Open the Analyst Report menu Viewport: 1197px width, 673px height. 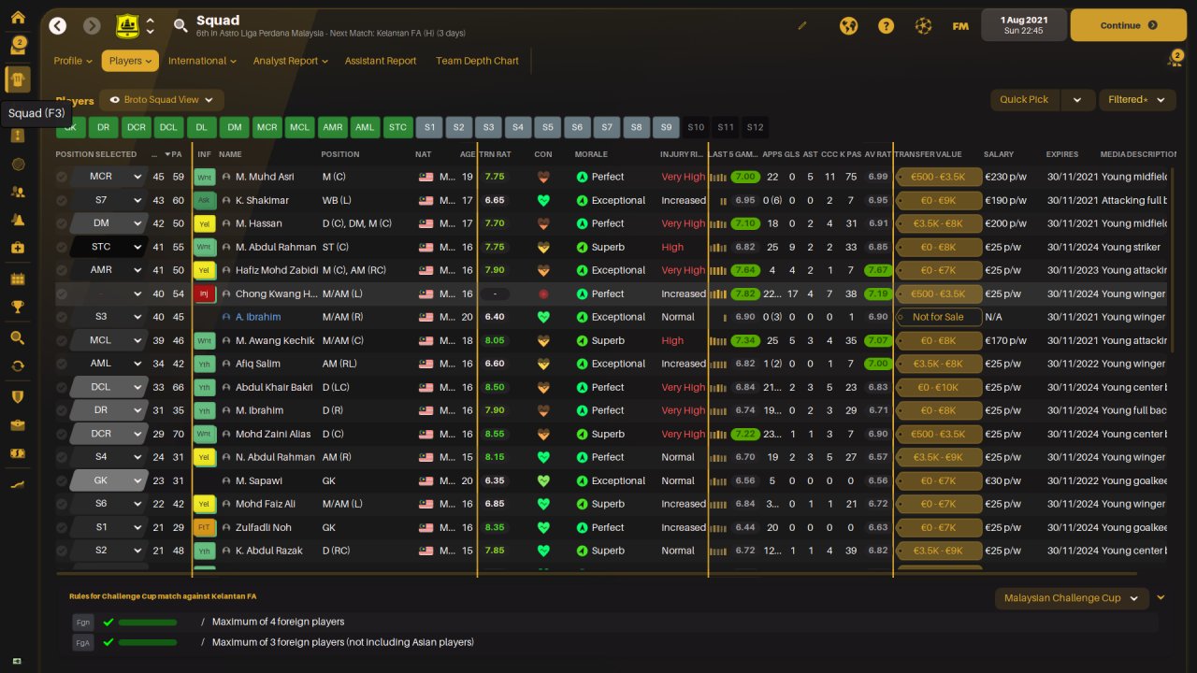click(291, 61)
